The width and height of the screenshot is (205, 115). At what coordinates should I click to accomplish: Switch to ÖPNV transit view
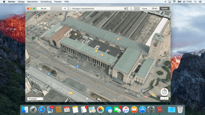click(154, 9)
